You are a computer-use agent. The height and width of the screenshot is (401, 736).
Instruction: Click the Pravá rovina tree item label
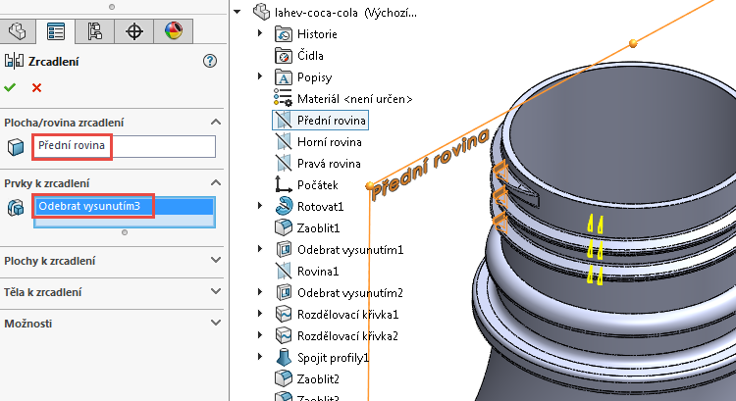coord(329,164)
